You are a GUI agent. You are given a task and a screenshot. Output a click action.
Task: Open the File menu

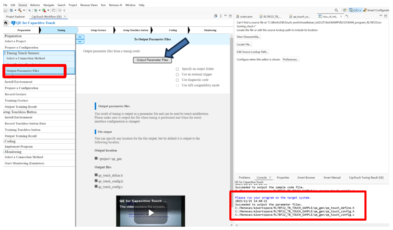tap(5, 5)
